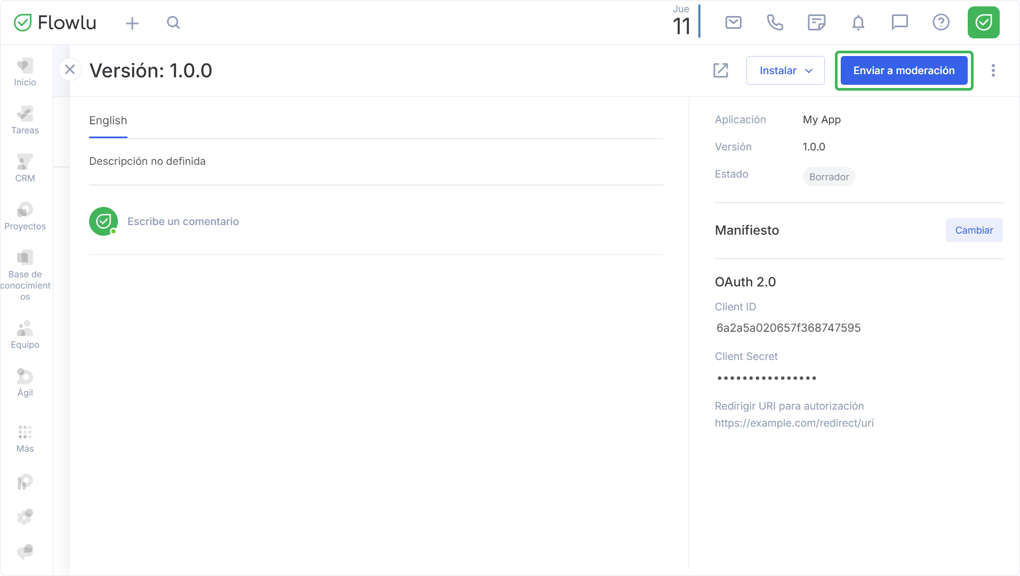Open the settings gear in sidebar
1020x576 pixels.
point(25,516)
